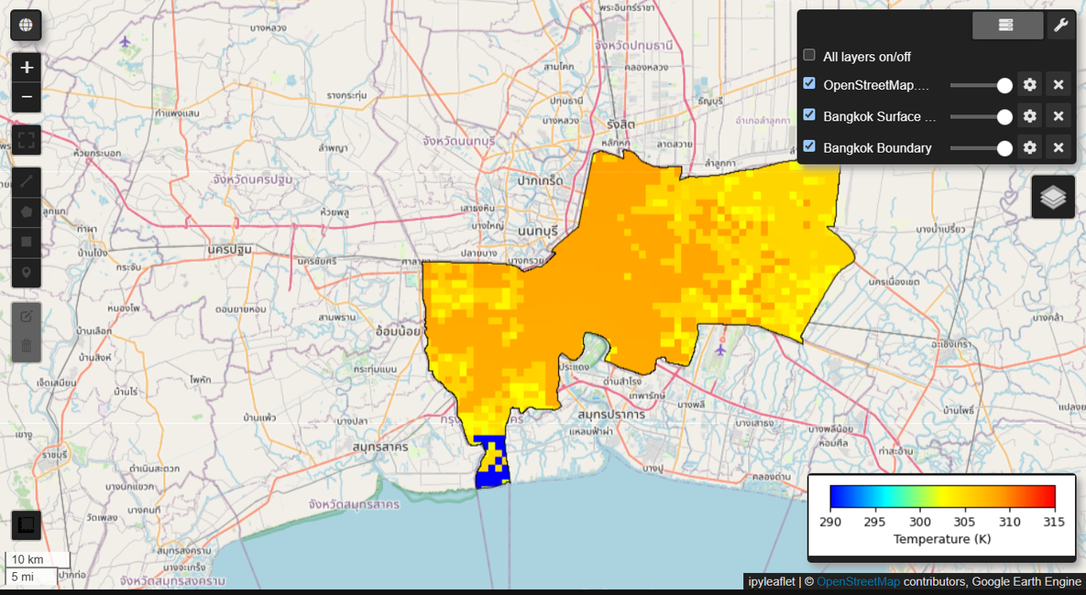Open the wrench toolbar button
The height and width of the screenshot is (595, 1086).
[x=1060, y=25]
